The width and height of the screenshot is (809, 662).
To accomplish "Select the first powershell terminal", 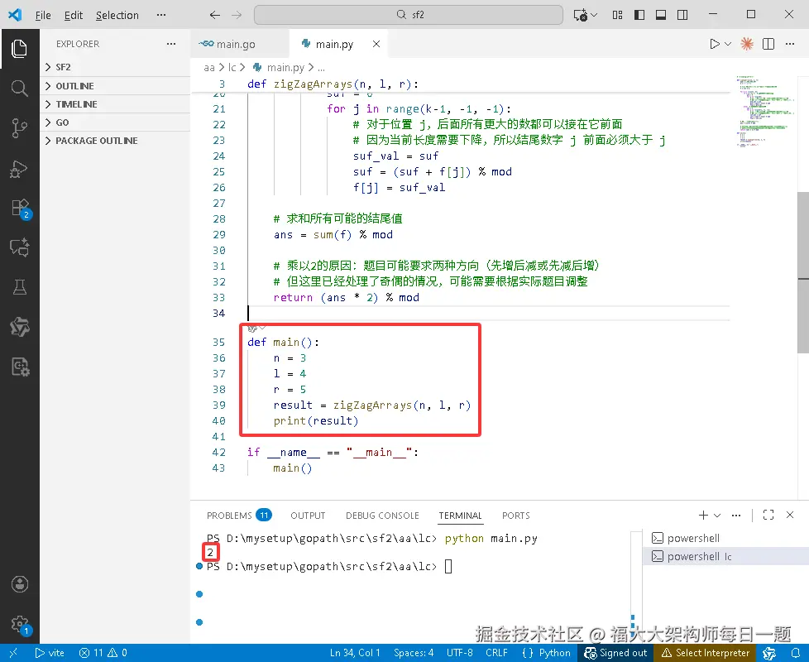I will (x=725, y=538).
